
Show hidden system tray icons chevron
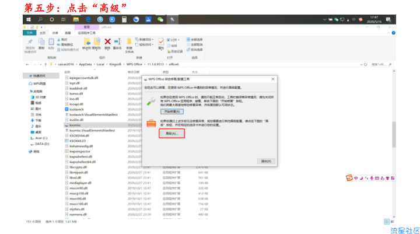point(324,20)
